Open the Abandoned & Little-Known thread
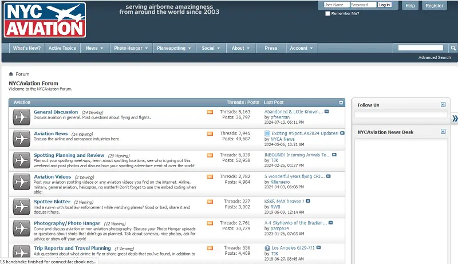Screen dimensions: 458x264 [x=294, y=112]
